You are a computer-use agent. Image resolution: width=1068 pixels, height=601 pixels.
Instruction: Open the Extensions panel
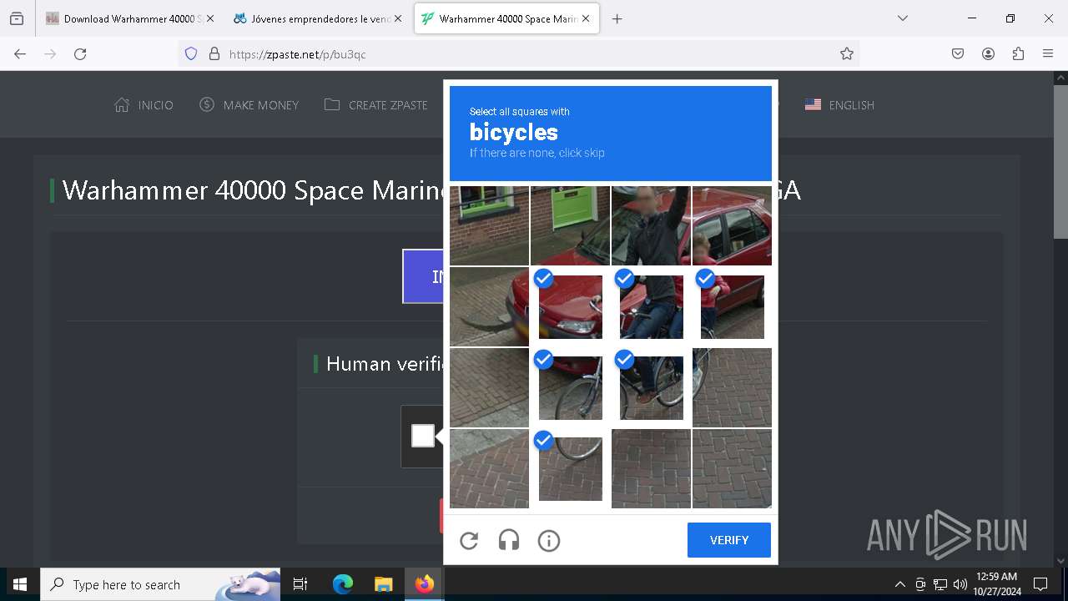pyautogui.click(x=1018, y=53)
